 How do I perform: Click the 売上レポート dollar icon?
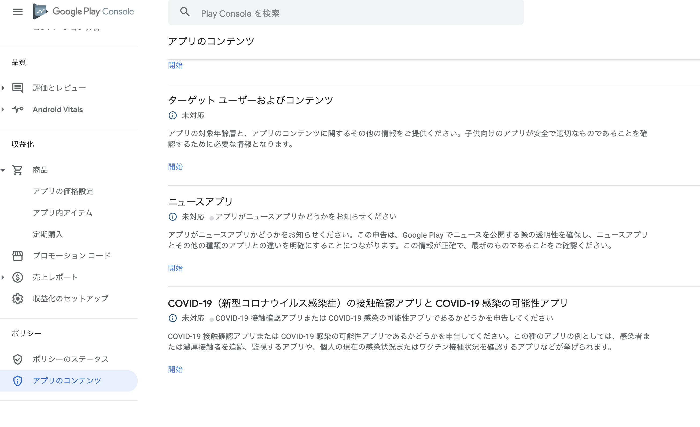coord(18,277)
